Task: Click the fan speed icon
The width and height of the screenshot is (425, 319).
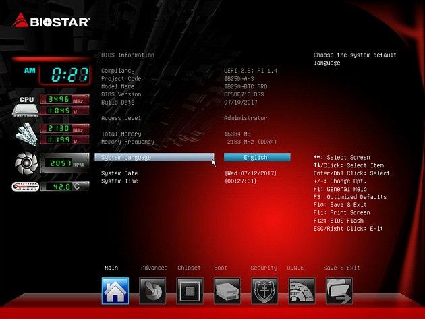Action: (26, 163)
